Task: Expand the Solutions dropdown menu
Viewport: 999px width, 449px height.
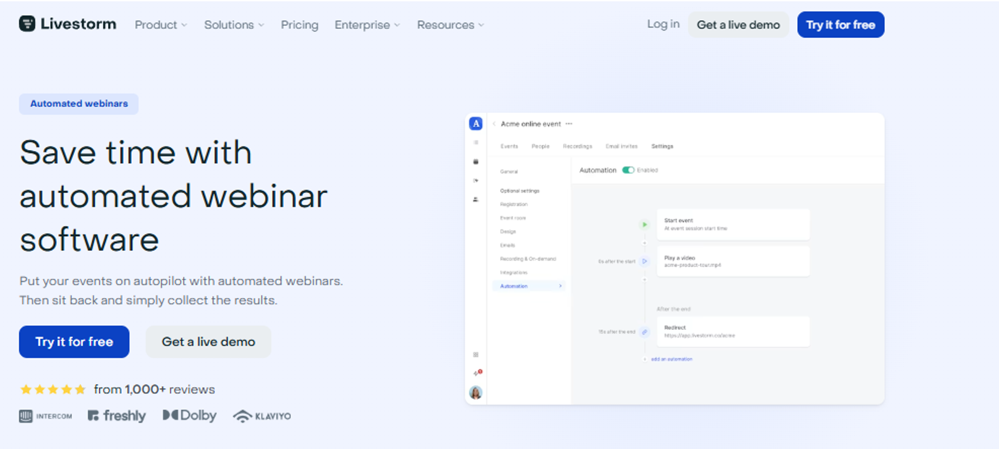Action: (x=234, y=25)
